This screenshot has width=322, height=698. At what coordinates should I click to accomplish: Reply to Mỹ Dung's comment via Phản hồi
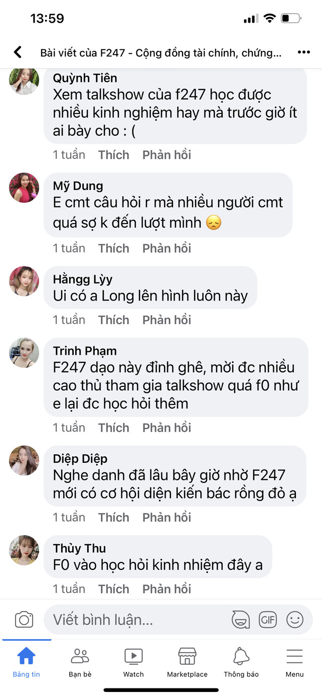[167, 248]
